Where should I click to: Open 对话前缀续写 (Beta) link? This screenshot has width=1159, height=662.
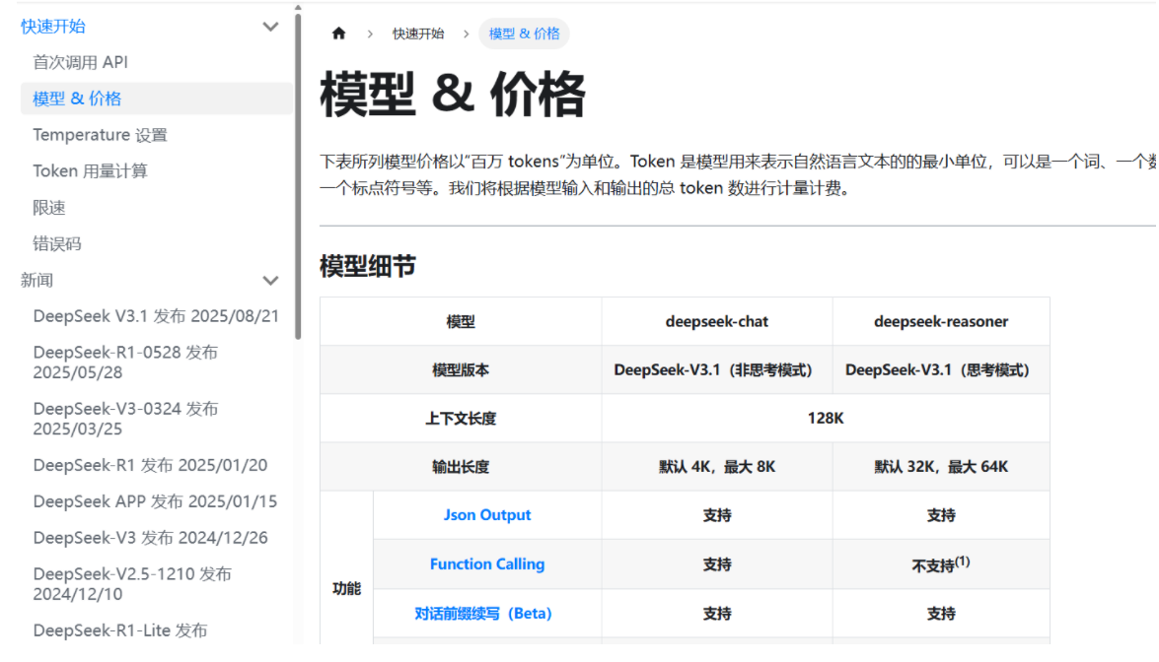[x=483, y=614]
